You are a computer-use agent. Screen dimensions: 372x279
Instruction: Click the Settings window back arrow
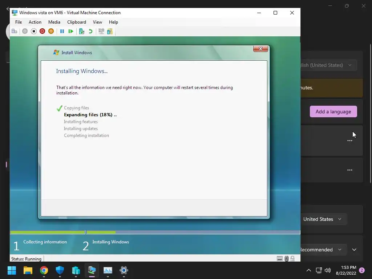(x=8, y=9)
